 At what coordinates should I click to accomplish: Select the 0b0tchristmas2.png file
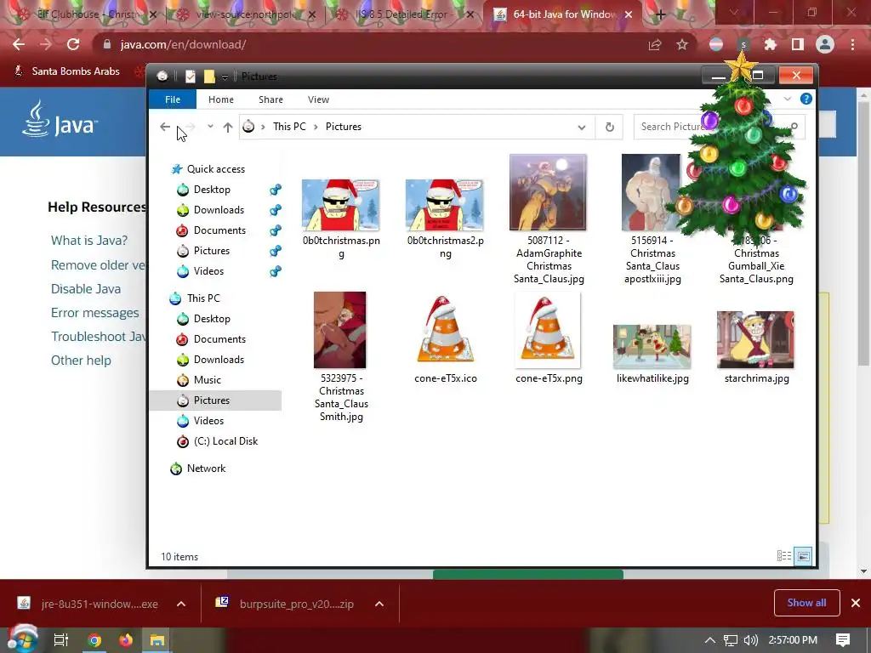click(x=445, y=219)
